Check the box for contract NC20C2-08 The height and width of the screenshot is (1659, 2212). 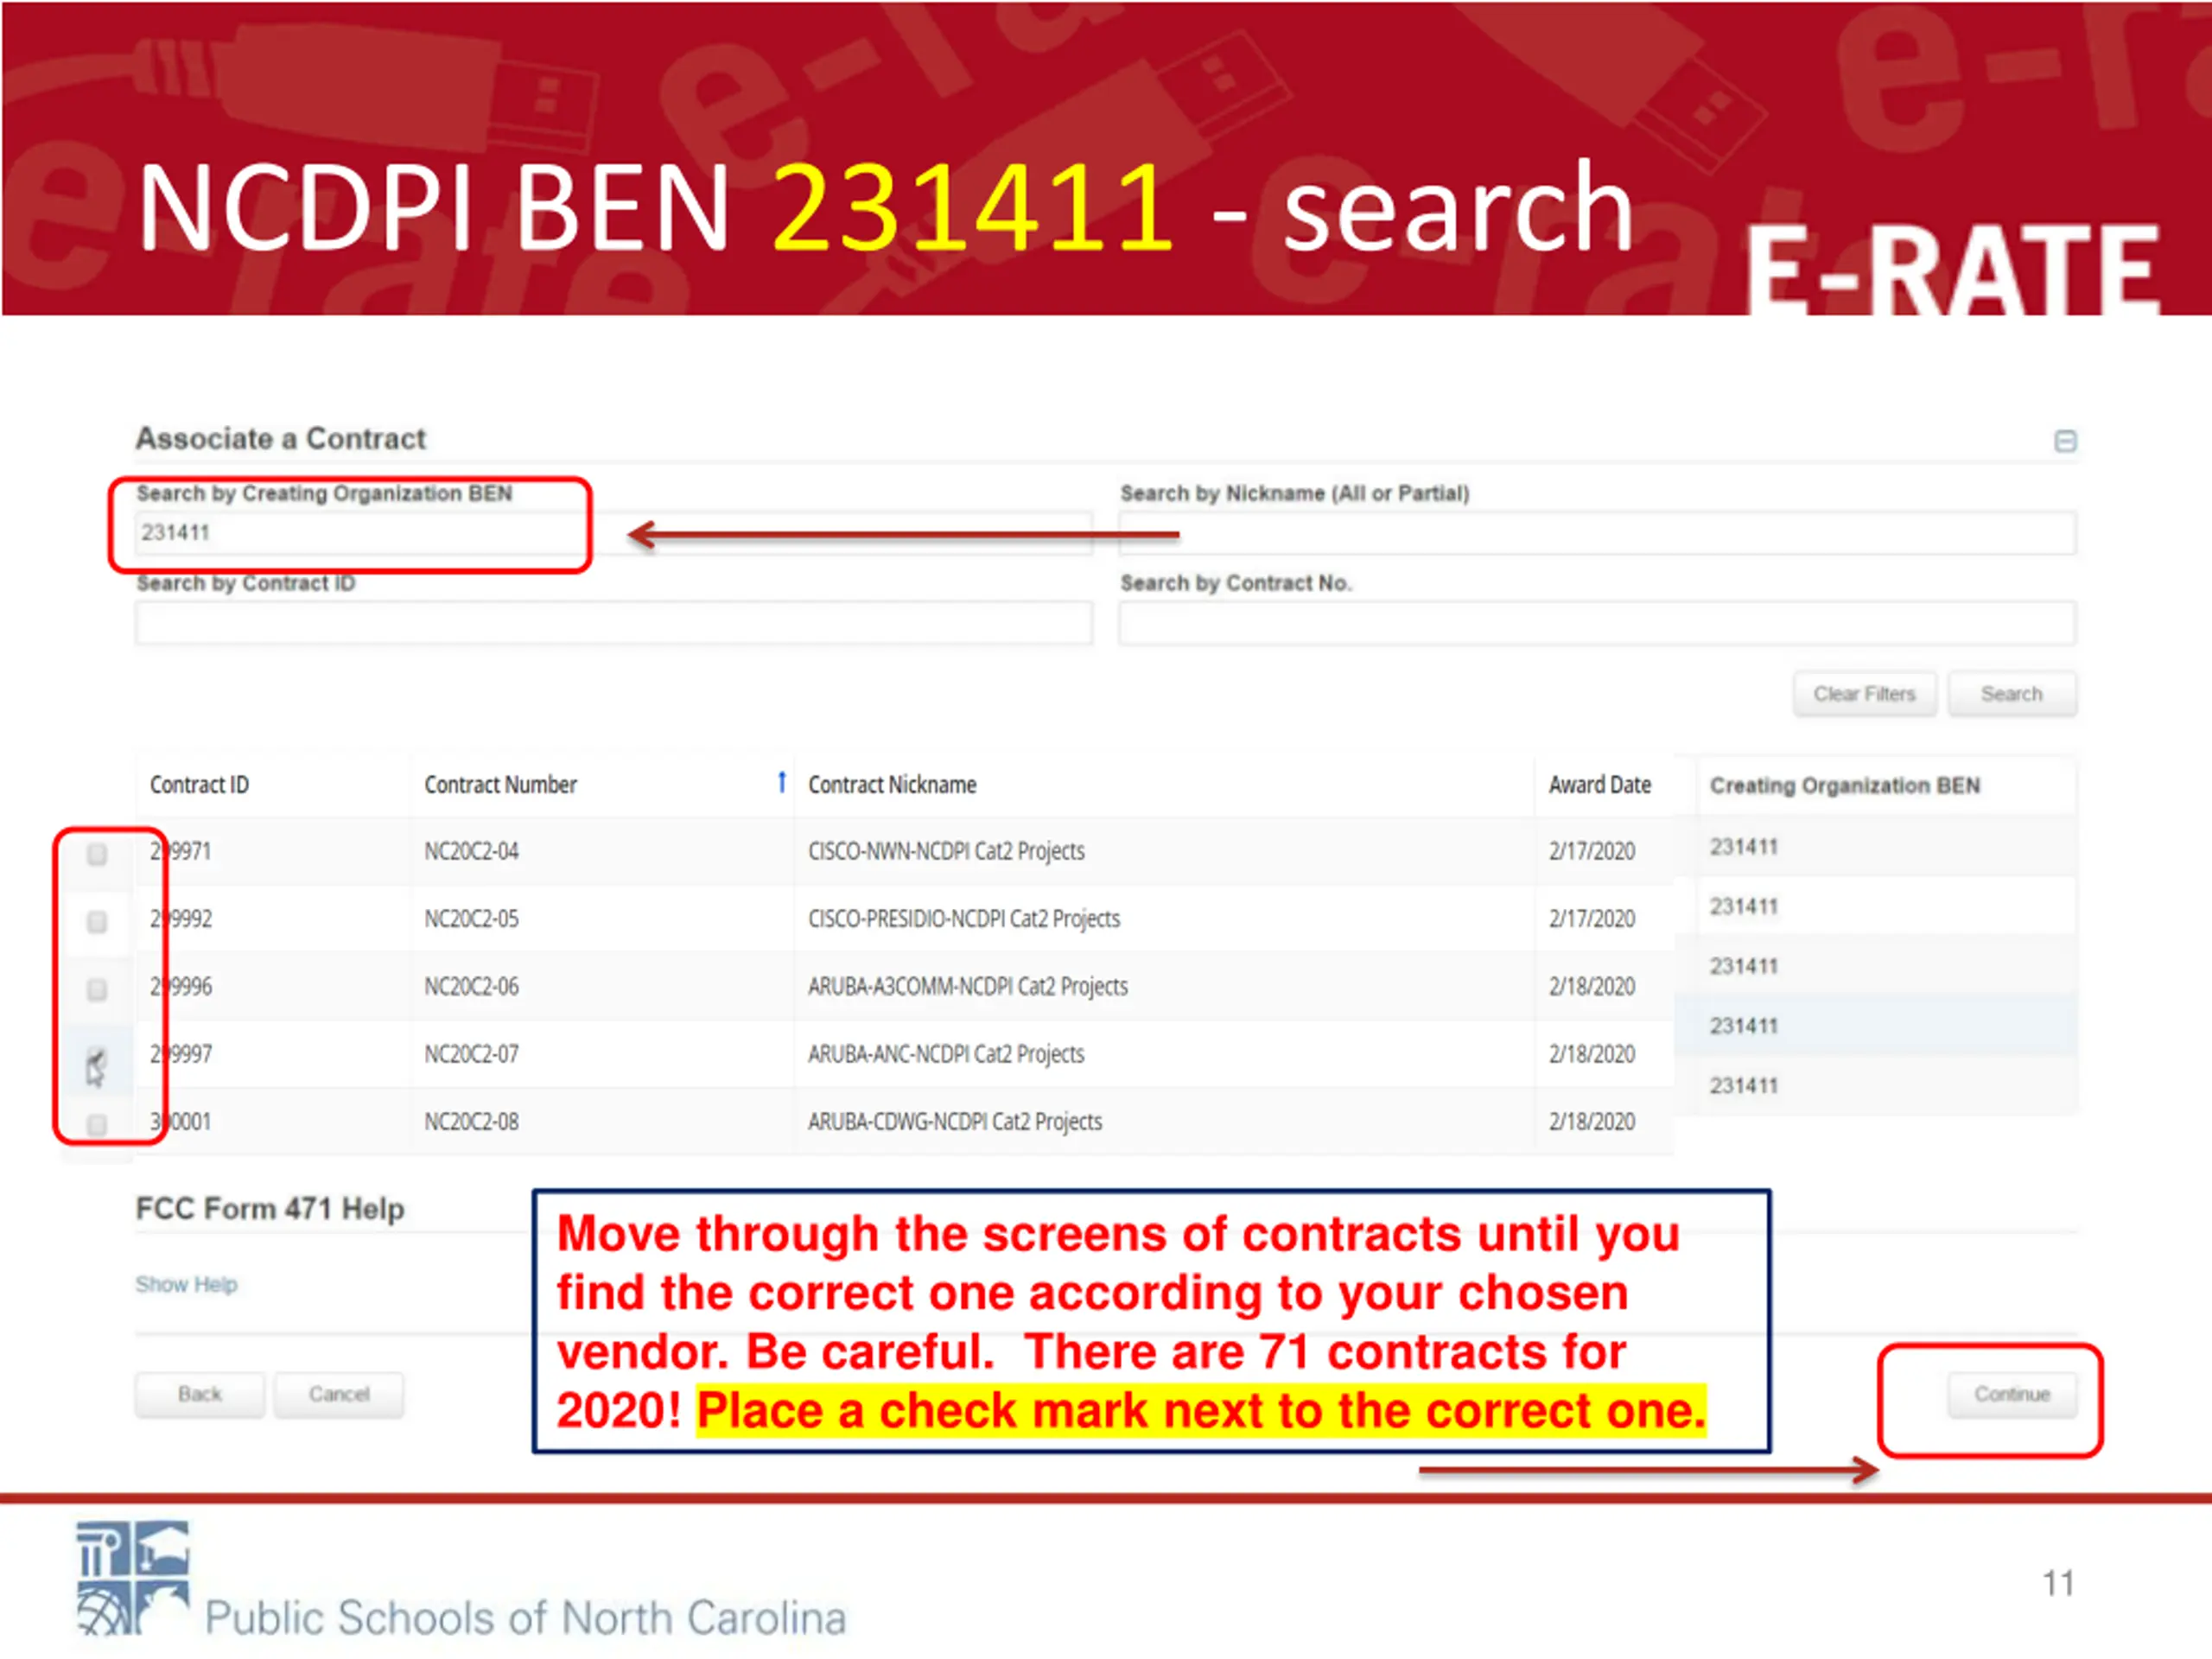click(x=97, y=1125)
